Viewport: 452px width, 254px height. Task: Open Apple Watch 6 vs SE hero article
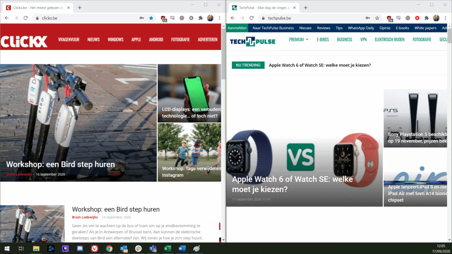[x=305, y=148]
